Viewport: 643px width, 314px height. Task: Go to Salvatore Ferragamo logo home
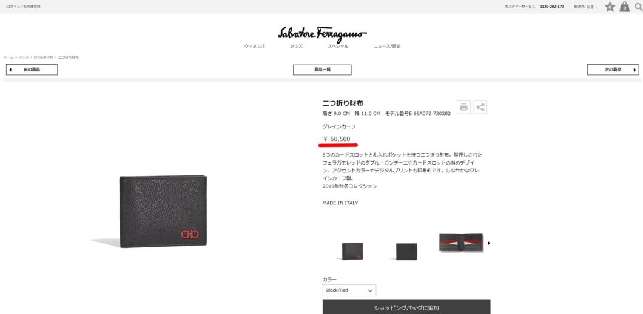tap(322, 34)
